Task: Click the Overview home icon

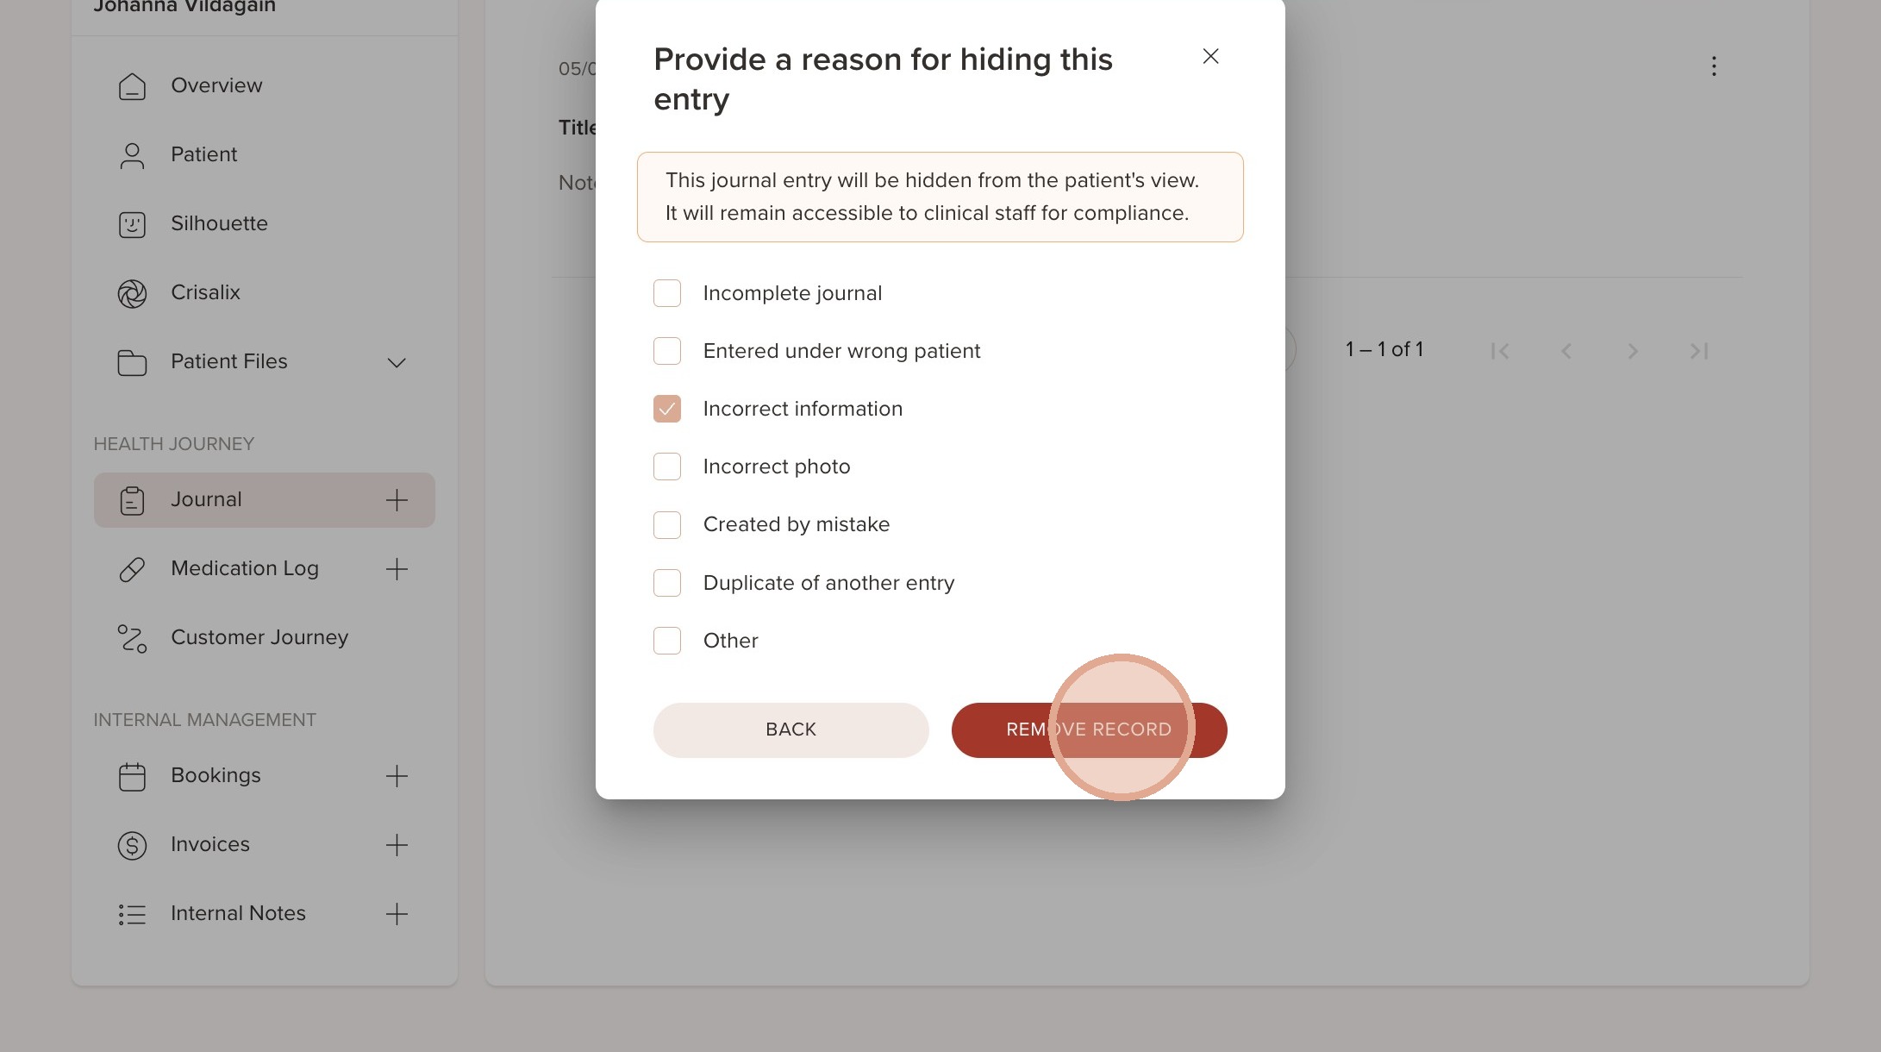Action: pyautogui.click(x=132, y=86)
